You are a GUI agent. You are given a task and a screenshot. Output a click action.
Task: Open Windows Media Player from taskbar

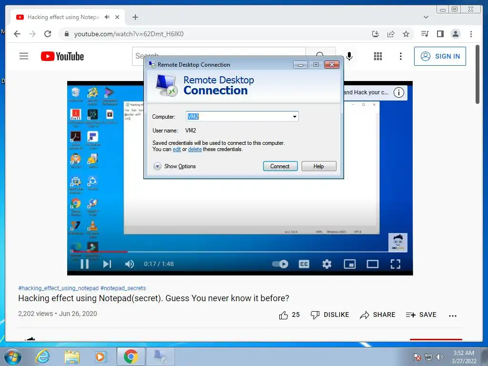coord(101,356)
